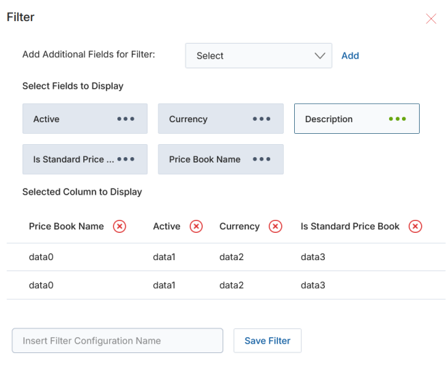Close the Filter dialog
447x366 pixels.
pos(431,19)
